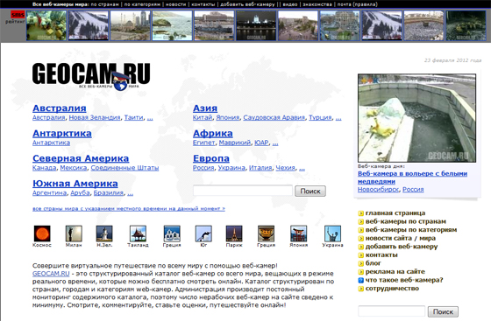
Task: Select 'по категориям' in top menu
Action: pos(142,4)
